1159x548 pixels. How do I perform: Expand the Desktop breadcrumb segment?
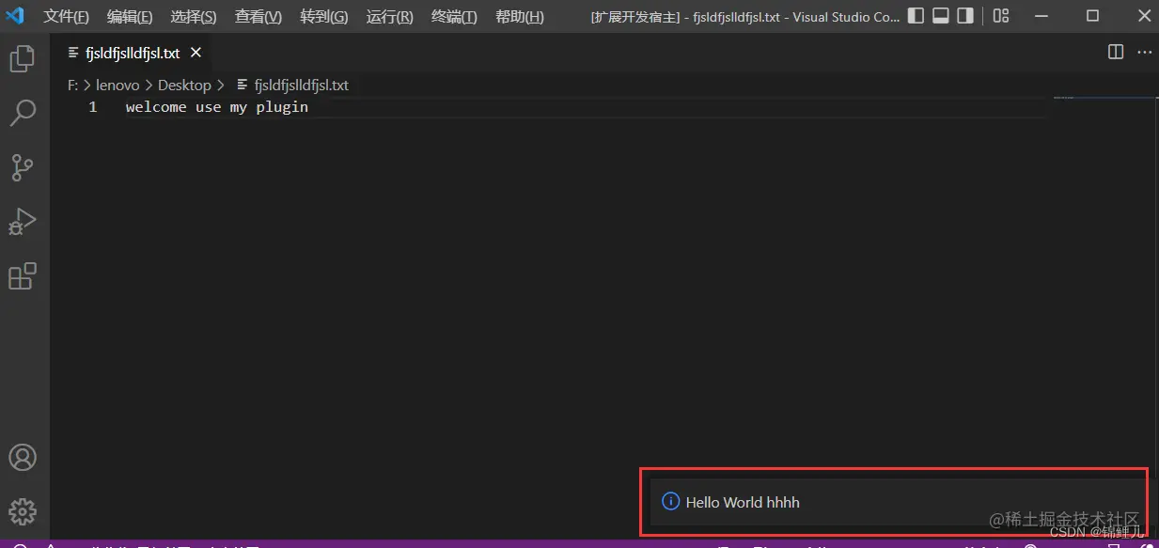coord(184,85)
